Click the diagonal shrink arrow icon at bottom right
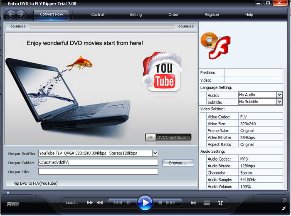Viewport: 291px width, 216px height. [x=284, y=208]
